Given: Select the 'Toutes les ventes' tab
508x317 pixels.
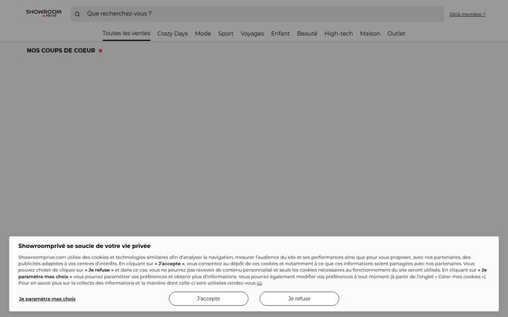Looking at the screenshot, I should 126,33.
